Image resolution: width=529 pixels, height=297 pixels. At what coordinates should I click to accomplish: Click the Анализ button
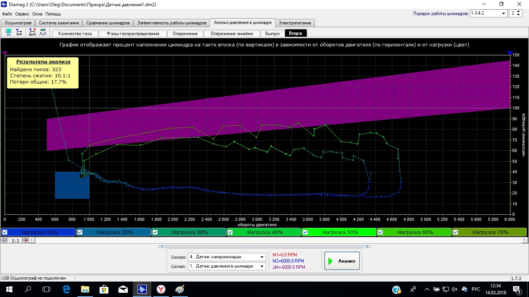tap(342, 261)
